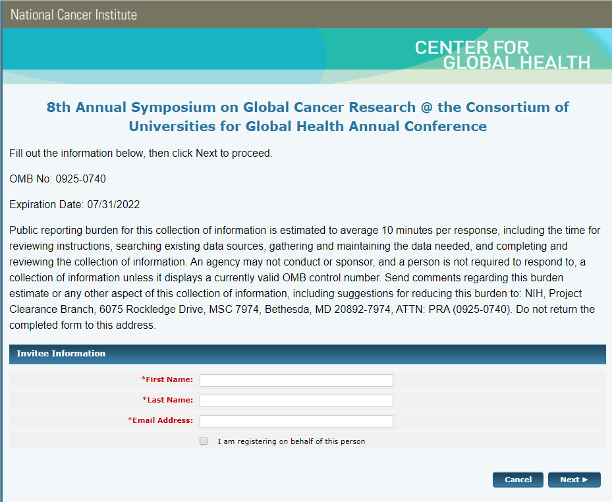This screenshot has height=502, width=612.
Task: Select the Invitee Information section header
Action: click(x=61, y=354)
